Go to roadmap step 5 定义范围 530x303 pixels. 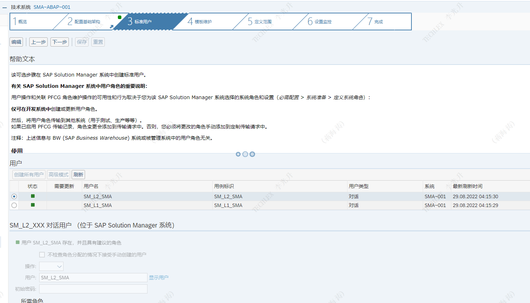(x=260, y=22)
